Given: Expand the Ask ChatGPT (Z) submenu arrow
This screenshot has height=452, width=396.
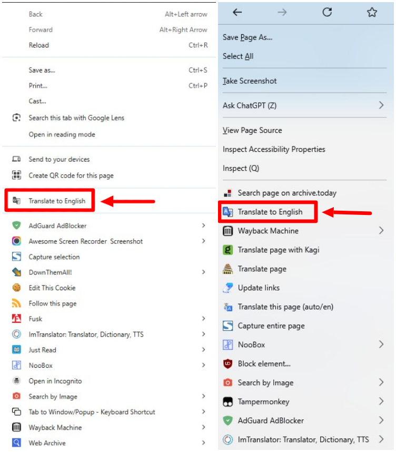Looking at the screenshot, I should coord(381,105).
